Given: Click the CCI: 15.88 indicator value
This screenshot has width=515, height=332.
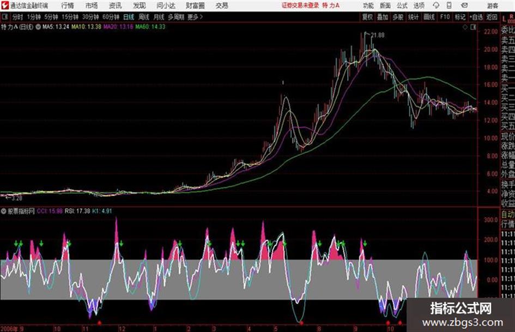Looking at the screenshot, I should [50, 211].
